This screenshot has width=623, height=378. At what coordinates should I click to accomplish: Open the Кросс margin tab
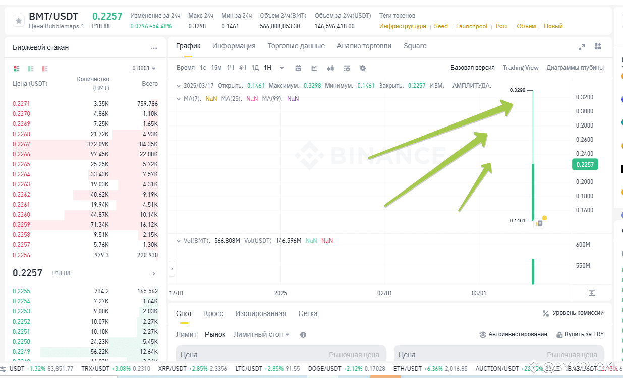click(x=213, y=313)
